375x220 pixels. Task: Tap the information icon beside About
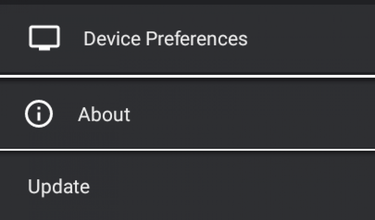pos(39,114)
